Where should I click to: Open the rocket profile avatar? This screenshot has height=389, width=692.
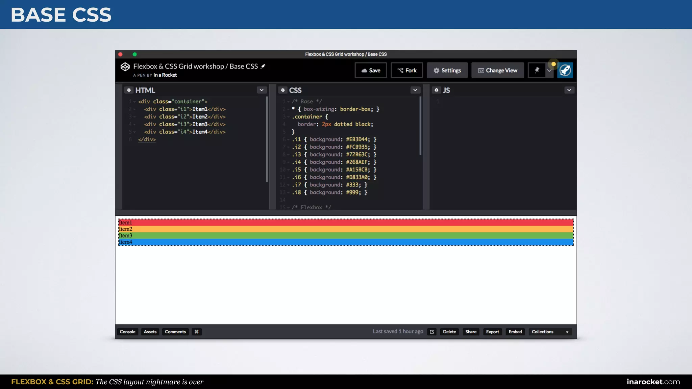[x=565, y=70]
